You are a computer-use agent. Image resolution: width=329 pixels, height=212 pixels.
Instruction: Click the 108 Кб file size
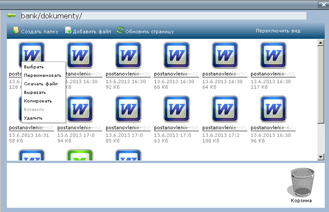pos(211,141)
